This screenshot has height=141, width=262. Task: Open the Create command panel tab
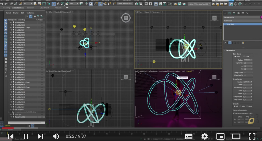coord(225,13)
